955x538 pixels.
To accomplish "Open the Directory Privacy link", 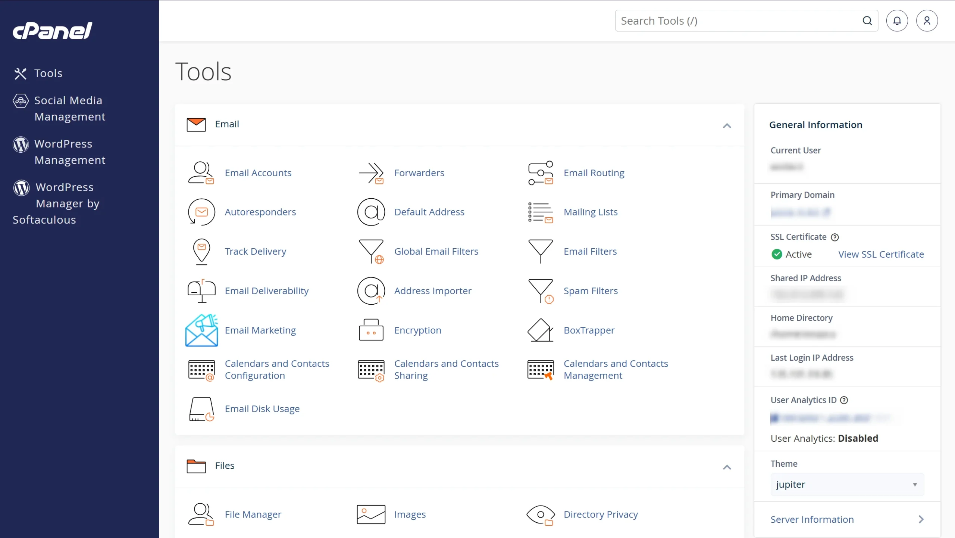I will tap(601, 514).
